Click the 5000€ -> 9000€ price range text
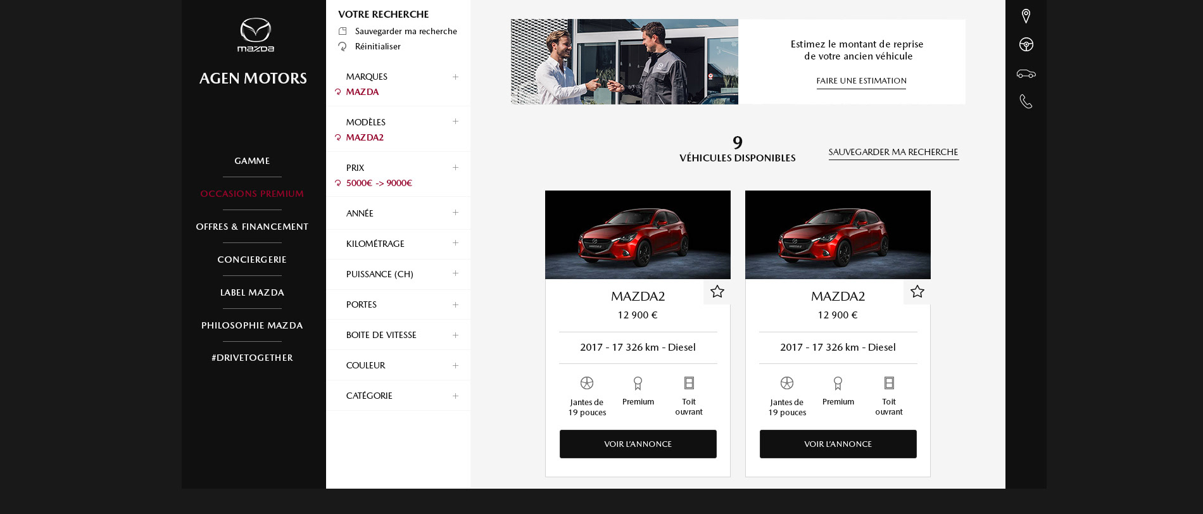1203x514 pixels. pyautogui.click(x=379, y=183)
